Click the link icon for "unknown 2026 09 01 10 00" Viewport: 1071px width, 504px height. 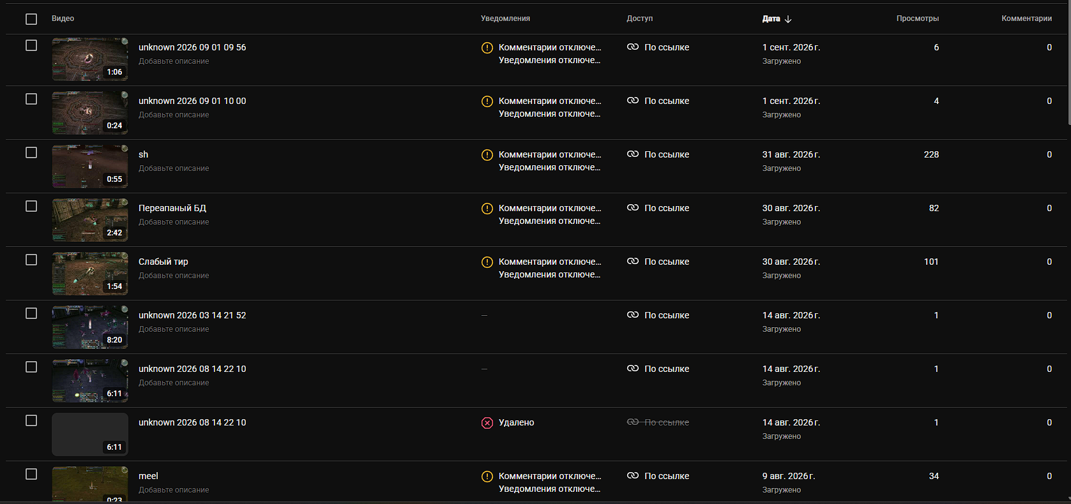[633, 101]
